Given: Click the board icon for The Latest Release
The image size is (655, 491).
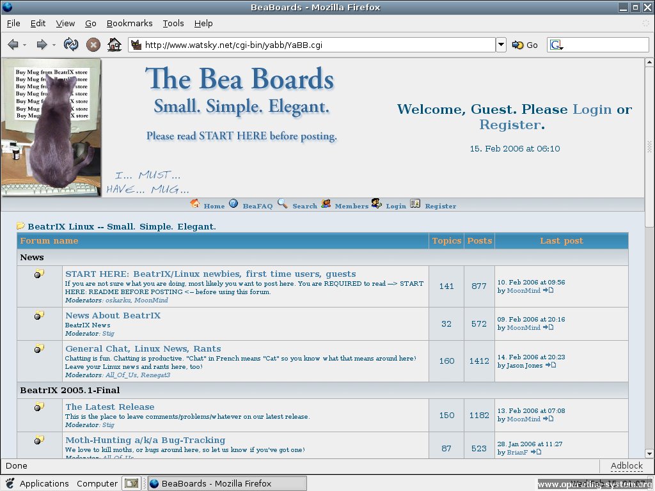Looking at the screenshot, I should coord(39,406).
